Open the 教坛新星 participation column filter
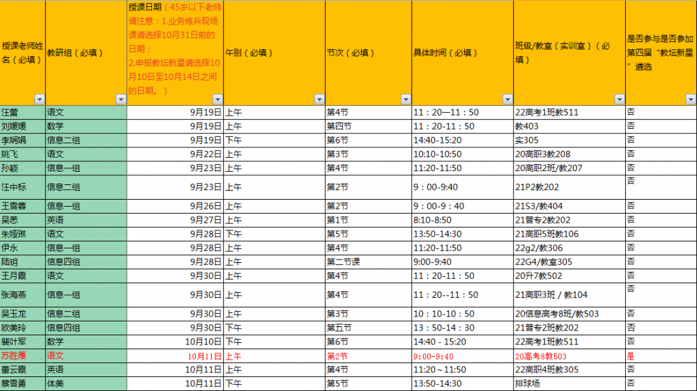This screenshot has height=391, width=697. click(691, 99)
